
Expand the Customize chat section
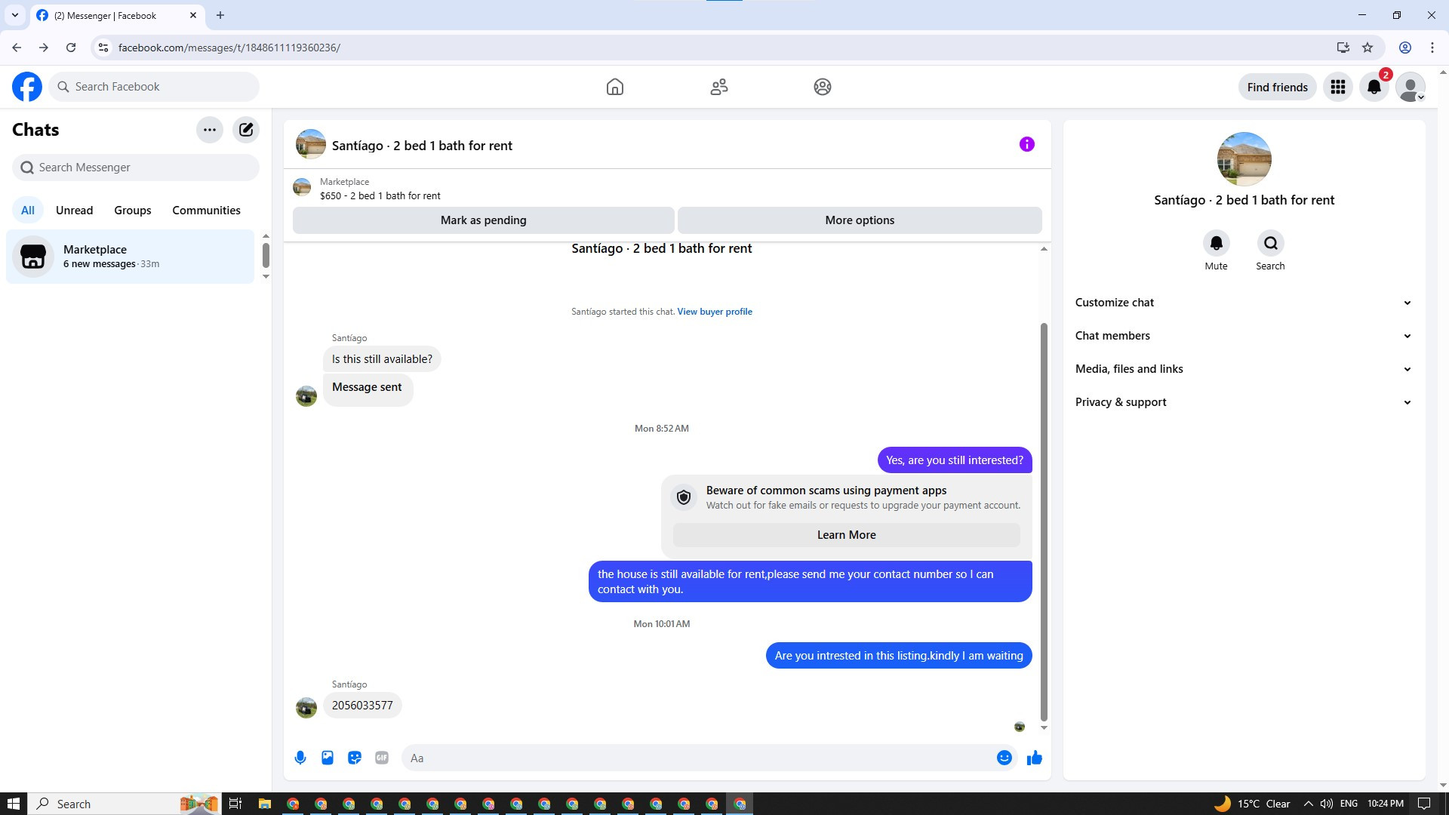[1244, 303]
